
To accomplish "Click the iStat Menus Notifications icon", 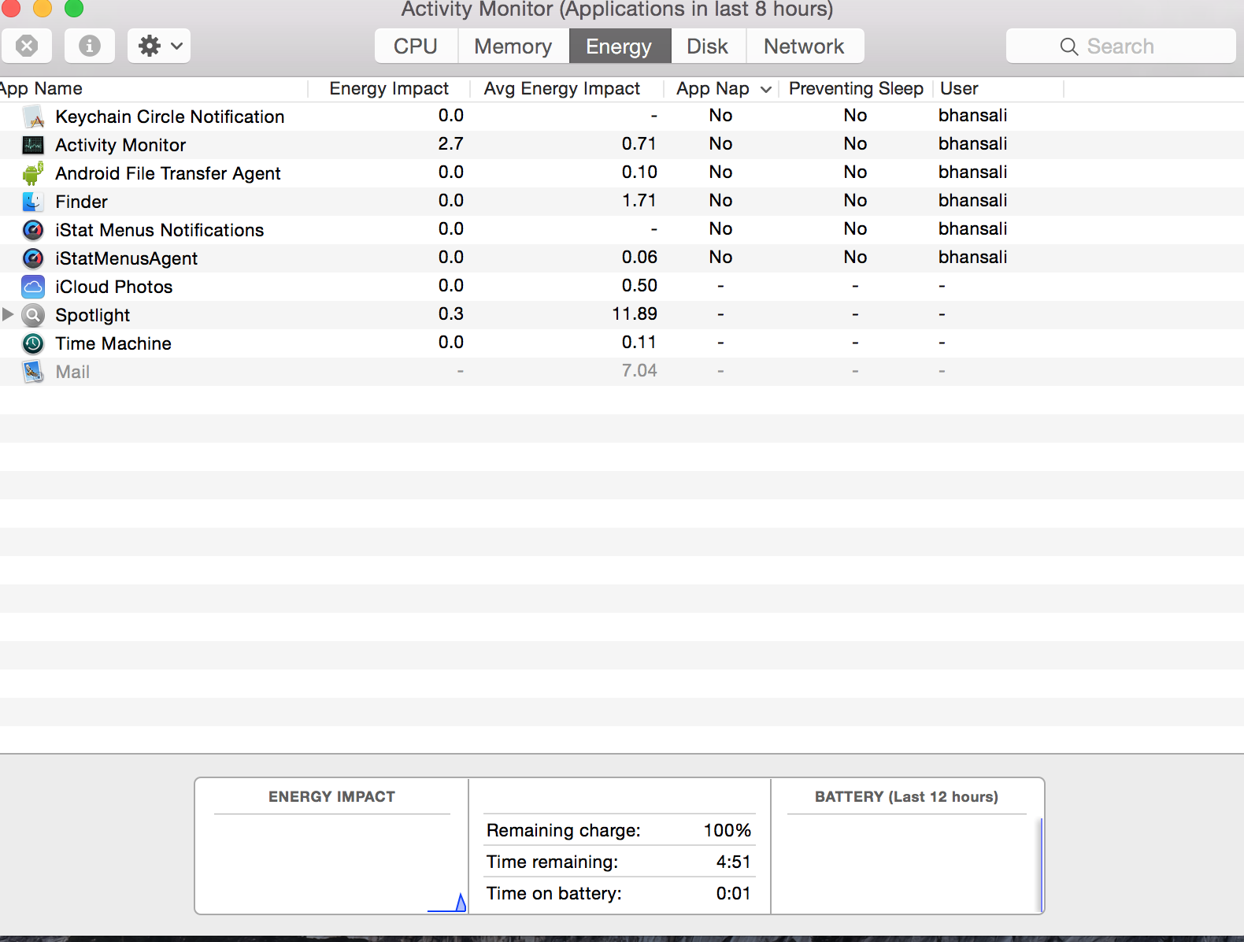I will click(x=33, y=230).
